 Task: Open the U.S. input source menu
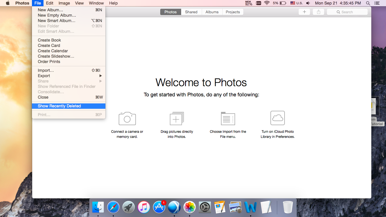[296, 3]
